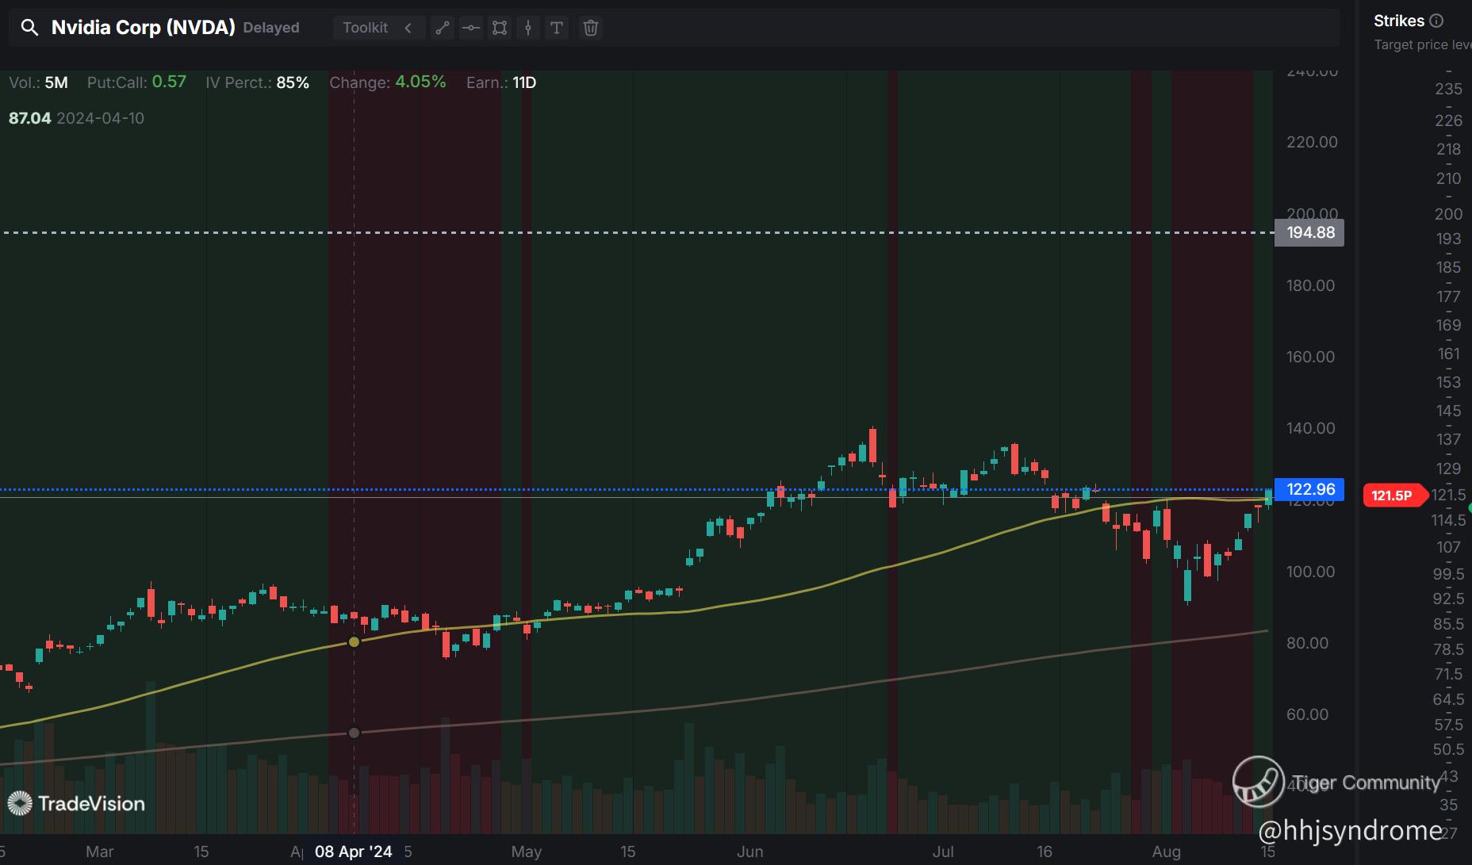Click the 80.00 price axis label
This screenshot has height=865, width=1472.
tap(1307, 643)
